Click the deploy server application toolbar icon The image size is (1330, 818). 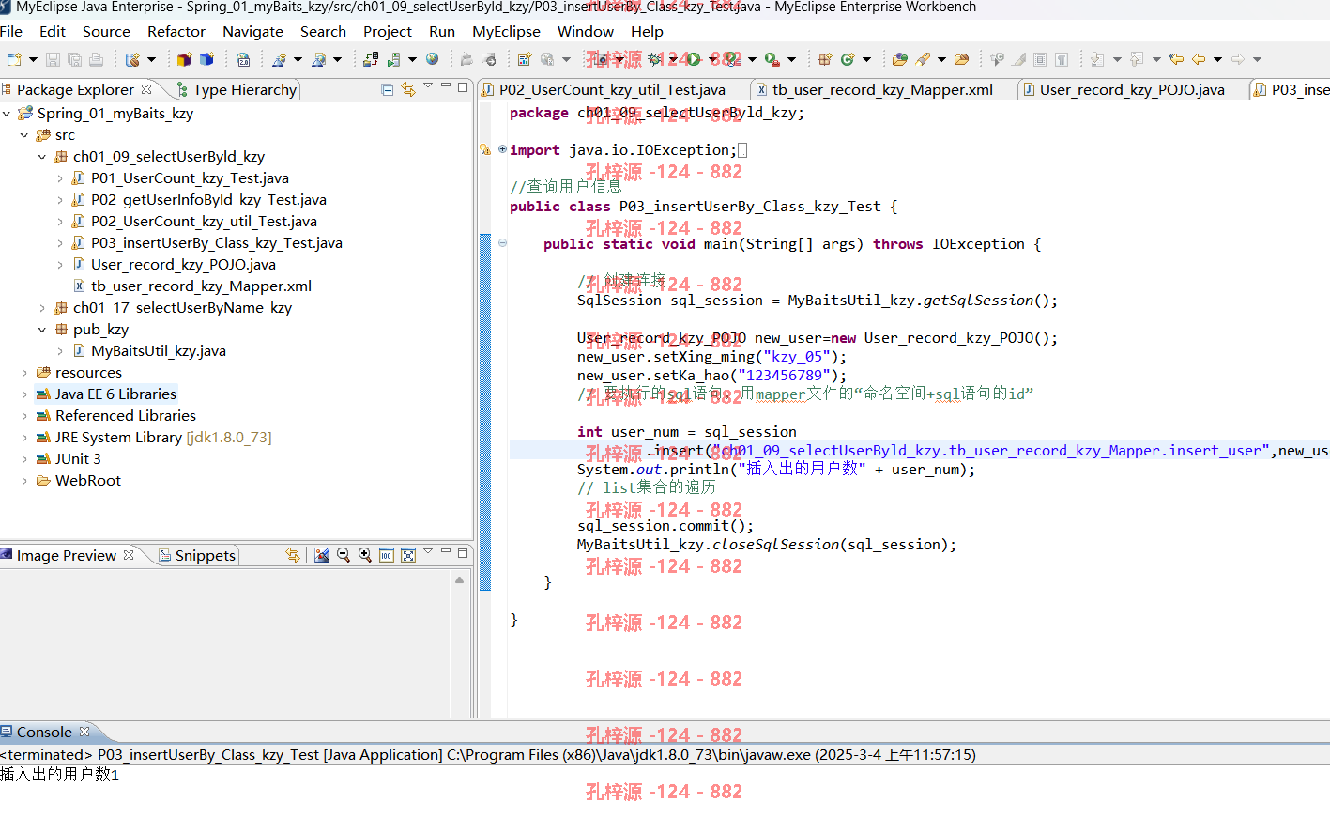click(371, 59)
